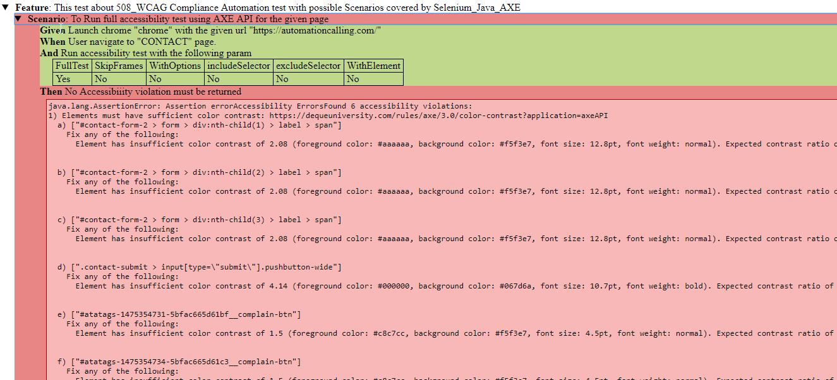Select the When User navigate to CONTACT step

128,42
